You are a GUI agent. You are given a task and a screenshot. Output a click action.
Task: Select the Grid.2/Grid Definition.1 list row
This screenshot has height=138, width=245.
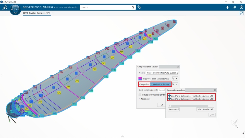coord(191,99)
